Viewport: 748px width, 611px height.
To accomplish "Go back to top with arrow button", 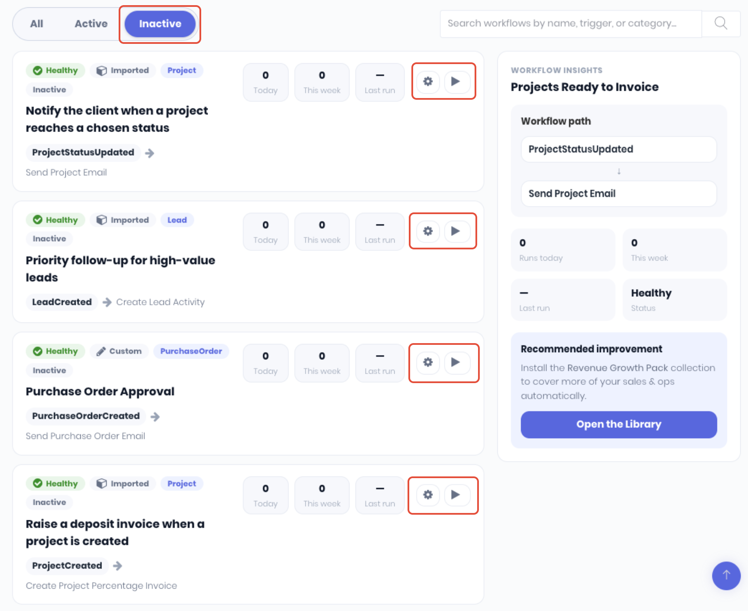I will 726,576.
